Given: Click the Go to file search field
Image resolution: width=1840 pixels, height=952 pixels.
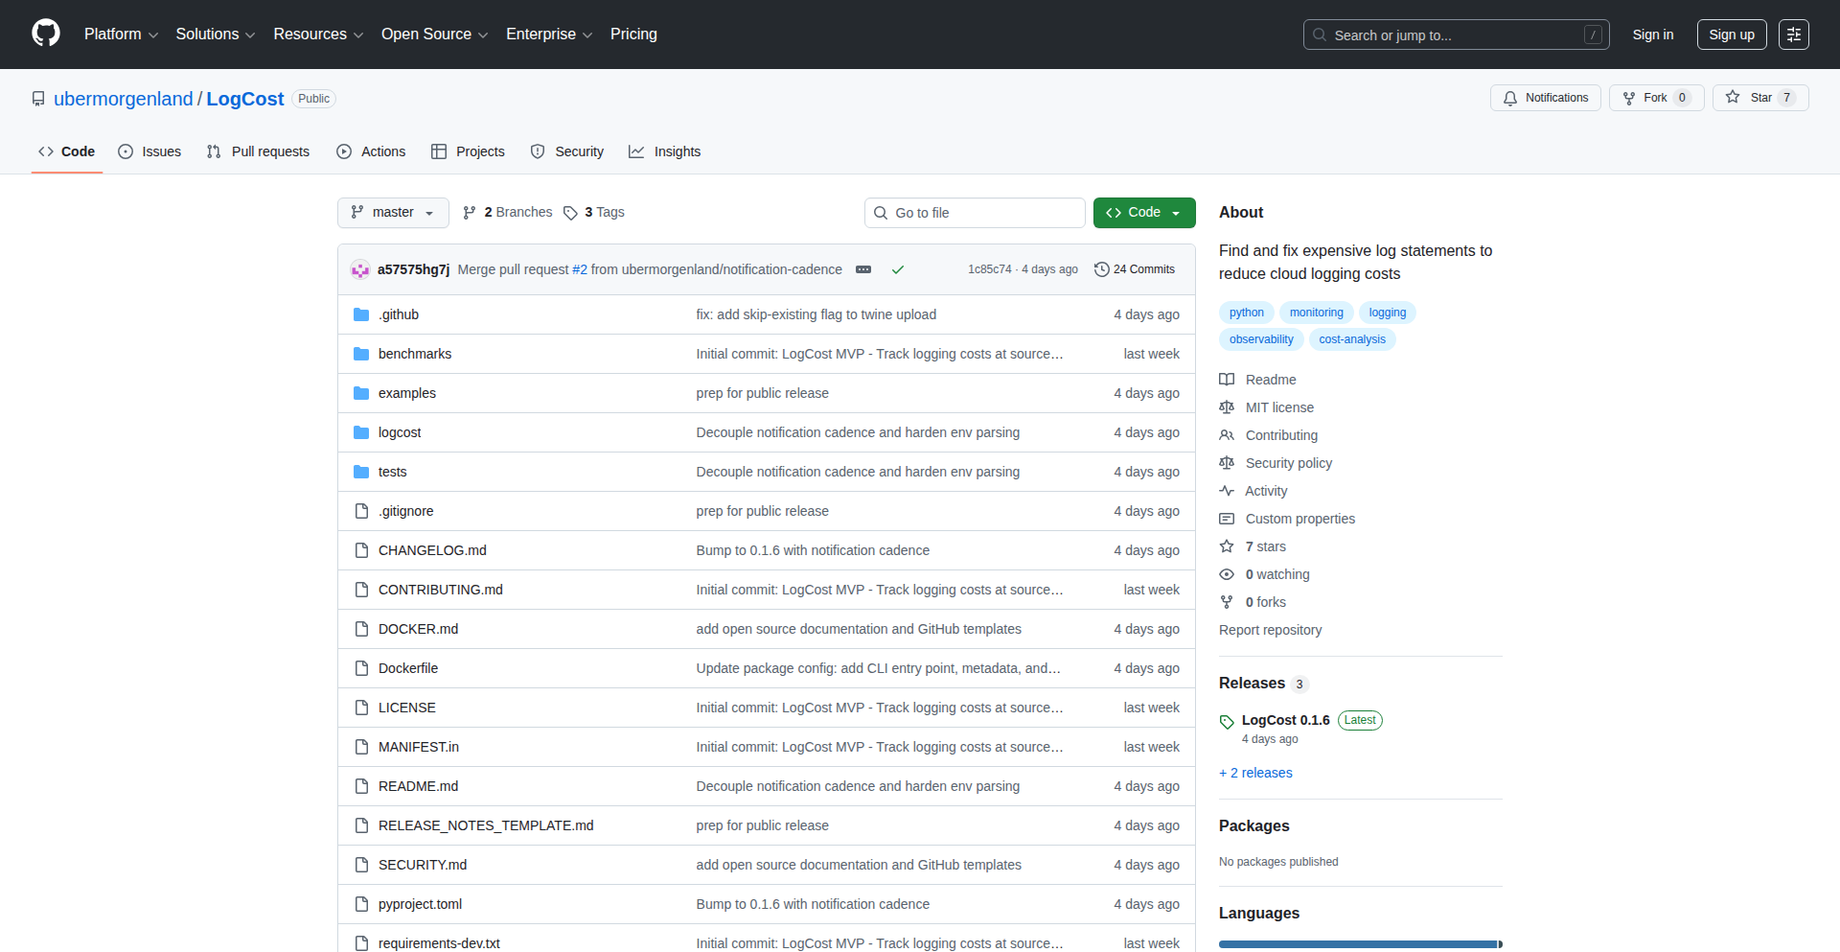Looking at the screenshot, I should [975, 212].
